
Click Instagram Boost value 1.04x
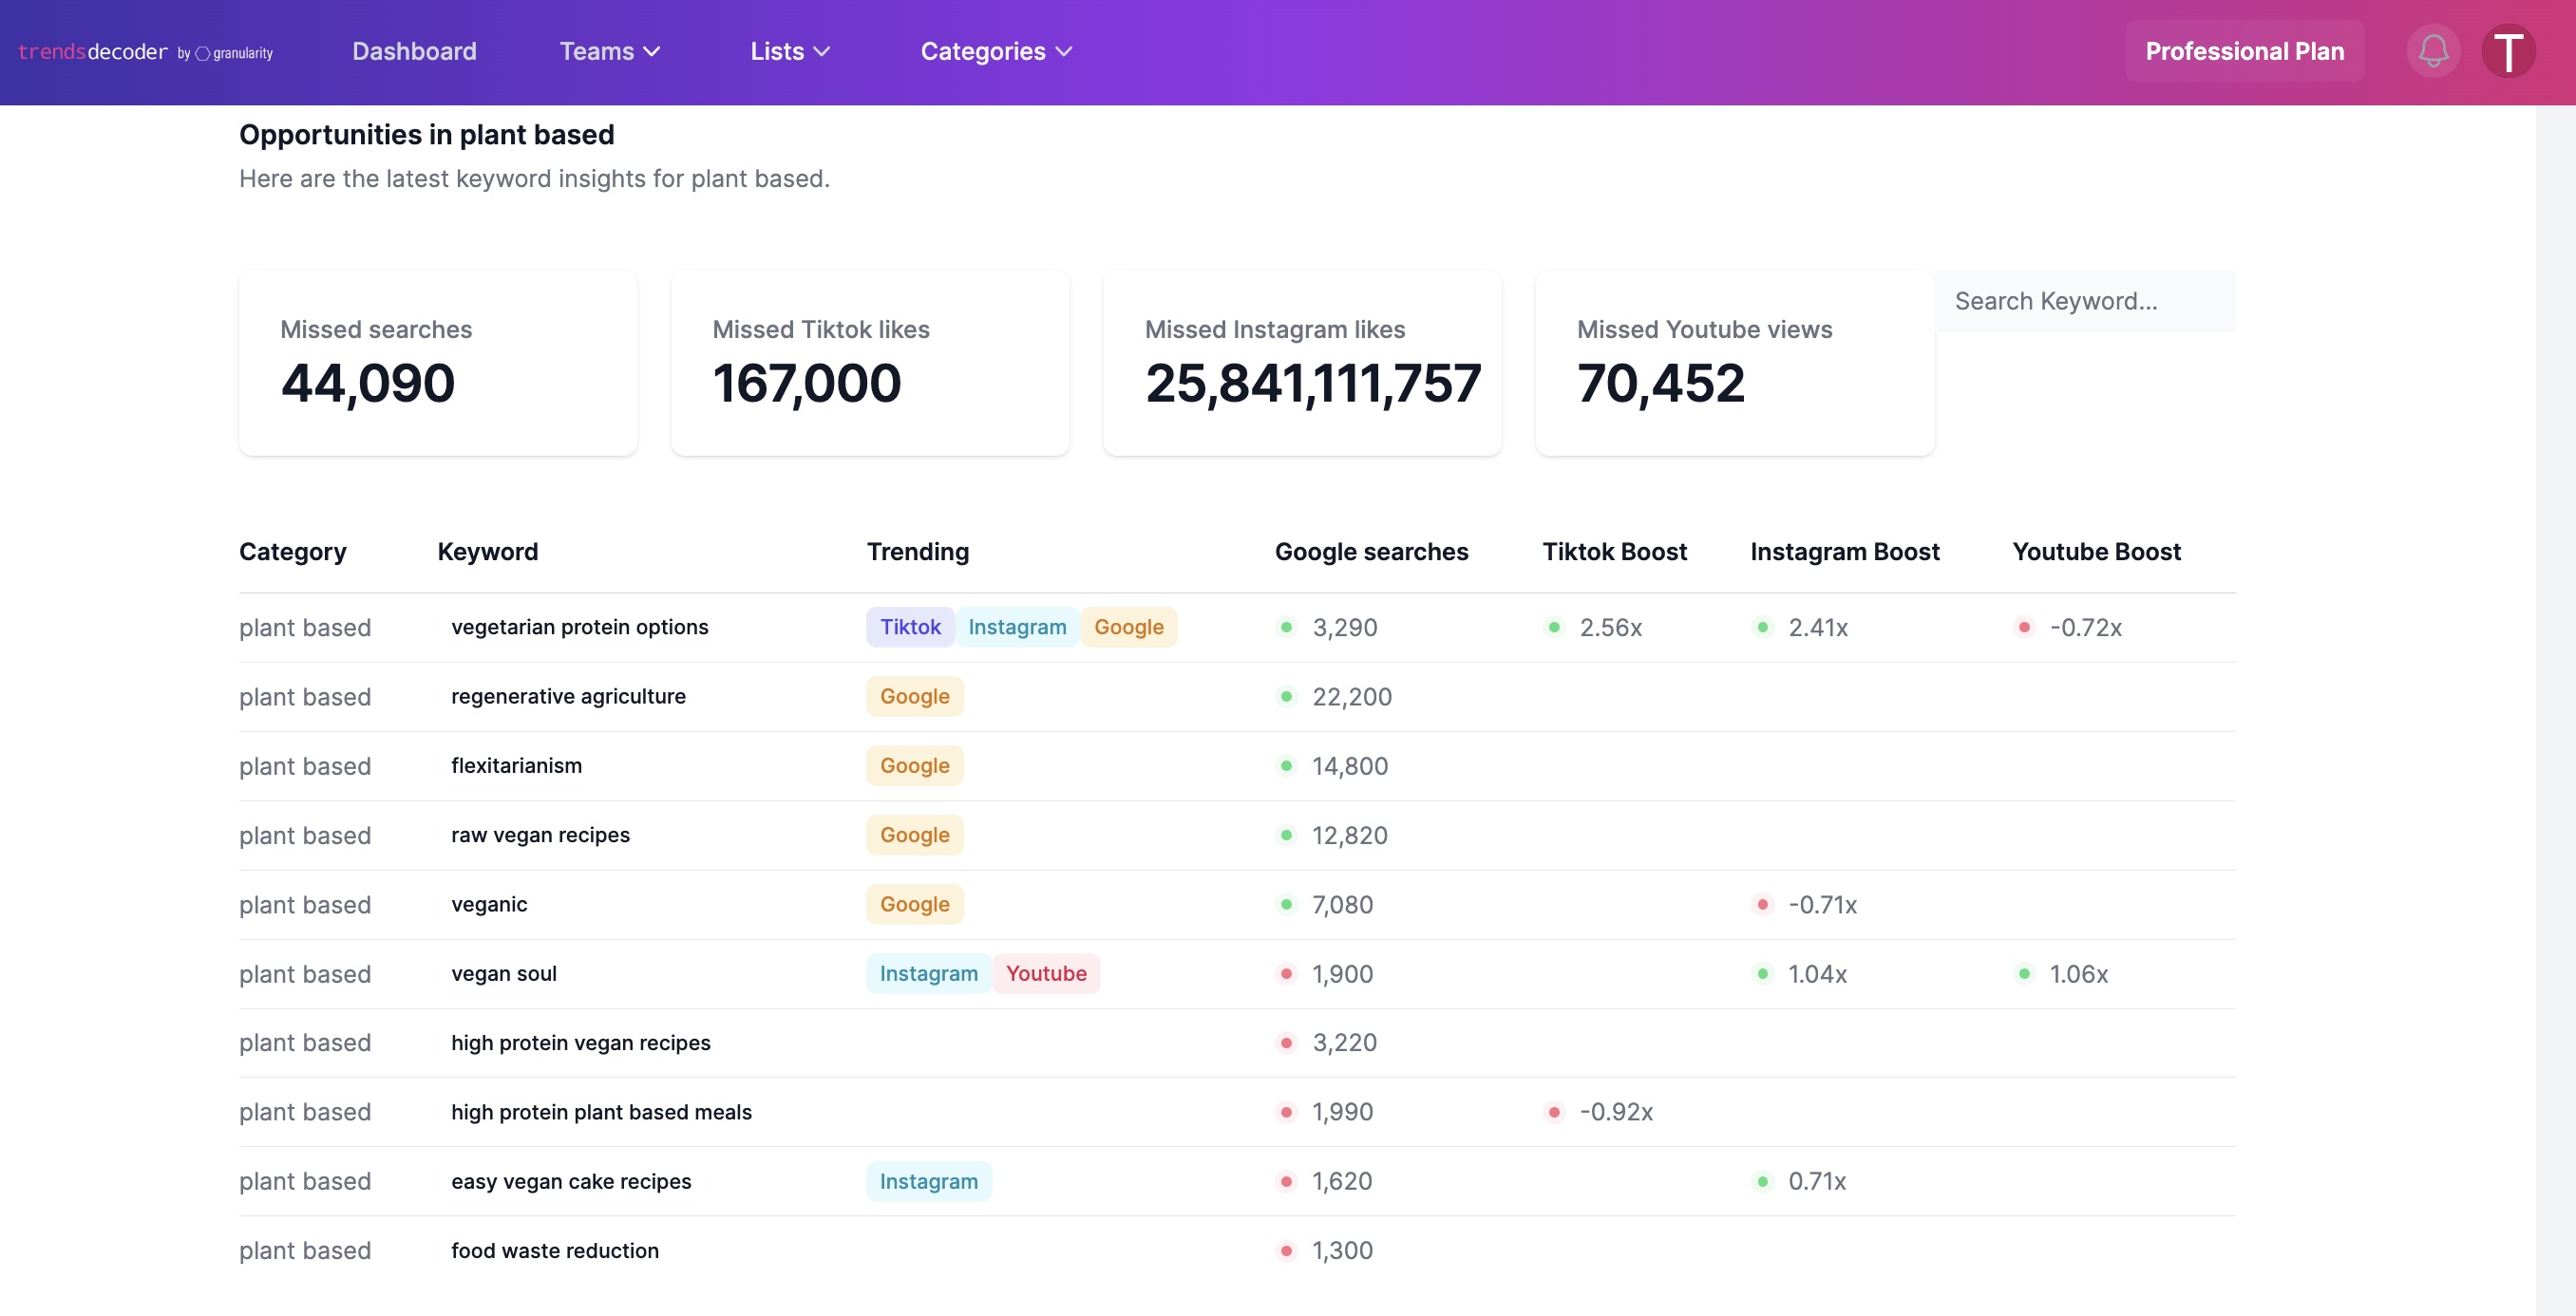[x=1817, y=973]
